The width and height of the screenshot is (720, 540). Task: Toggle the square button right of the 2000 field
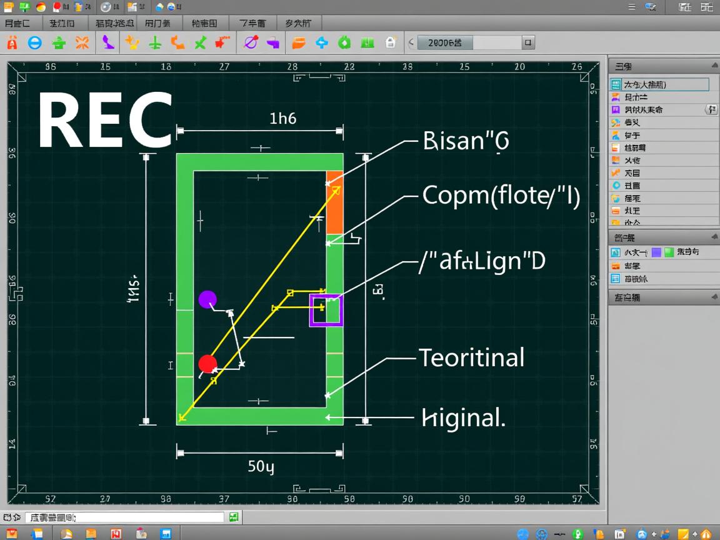coord(528,43)
